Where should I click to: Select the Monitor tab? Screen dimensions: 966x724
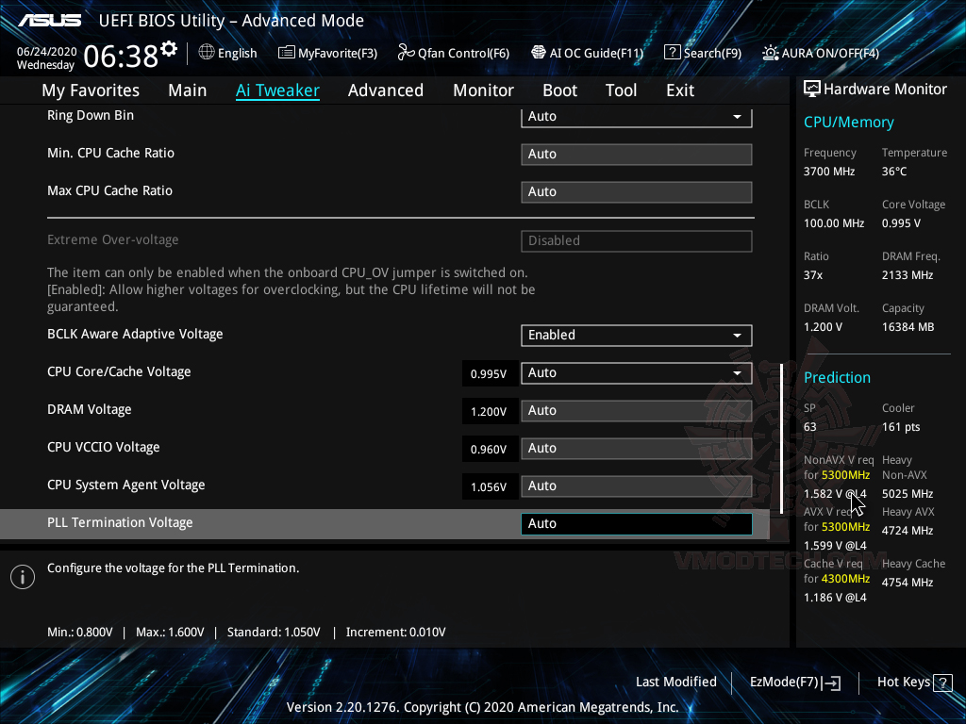coord(483,90)
